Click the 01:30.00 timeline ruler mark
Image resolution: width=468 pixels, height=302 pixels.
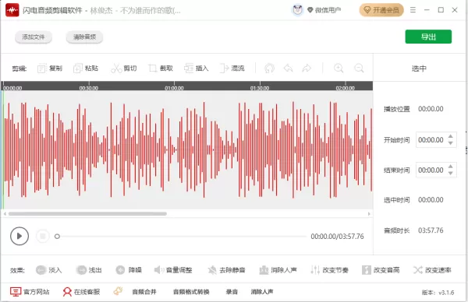click(260, 88)
